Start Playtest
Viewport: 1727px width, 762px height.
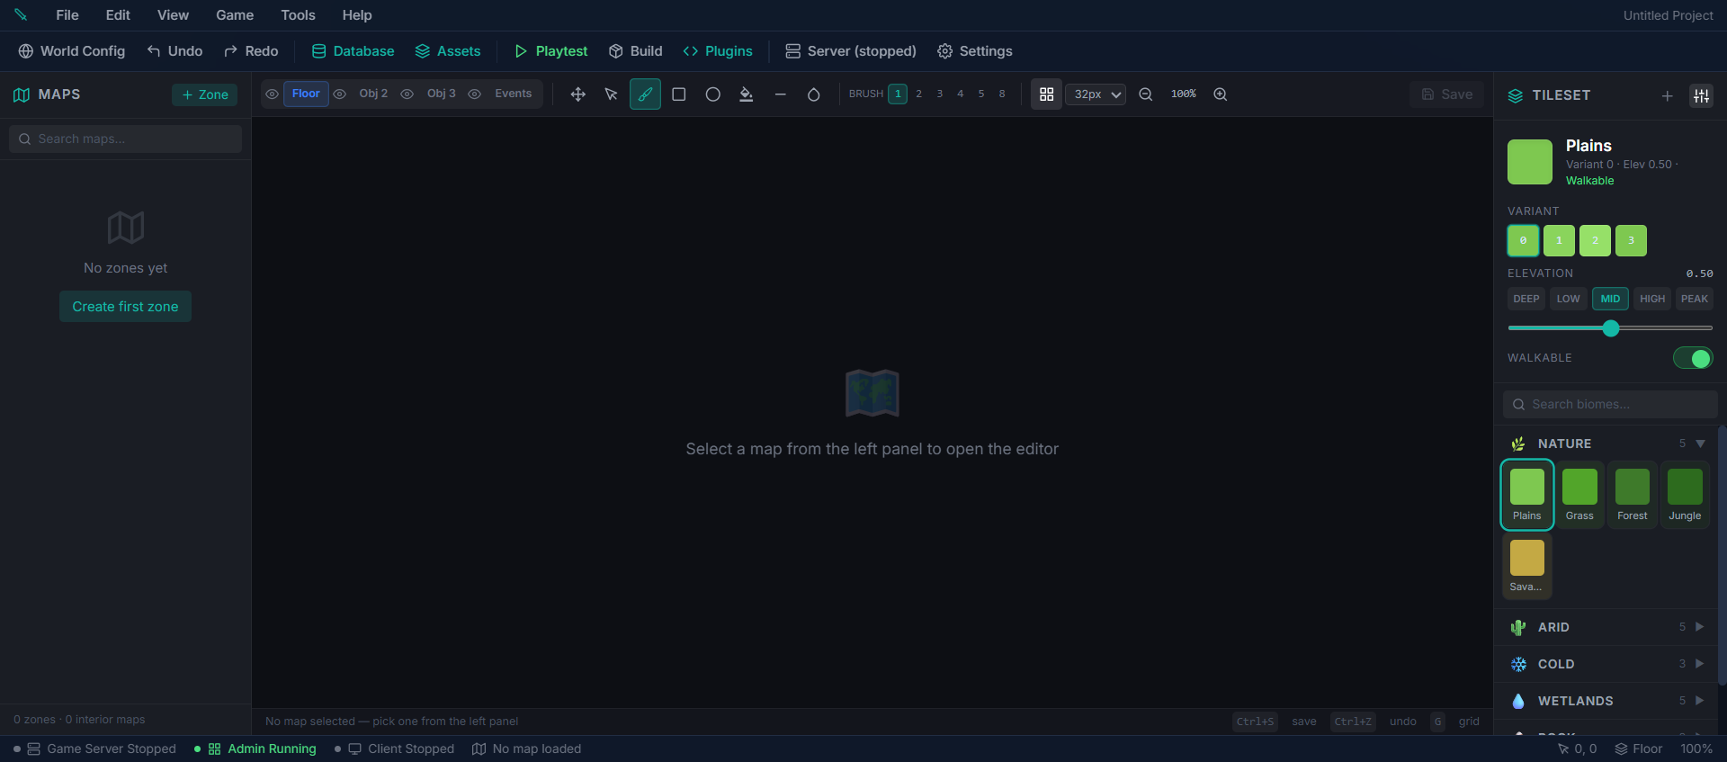coord(550,51)
